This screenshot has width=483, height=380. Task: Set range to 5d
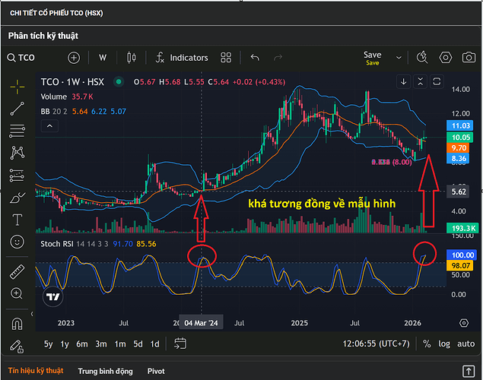point(138,344)
